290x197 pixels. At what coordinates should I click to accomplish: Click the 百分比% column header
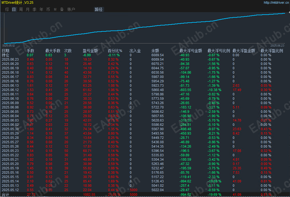click(x=115, y=51)
